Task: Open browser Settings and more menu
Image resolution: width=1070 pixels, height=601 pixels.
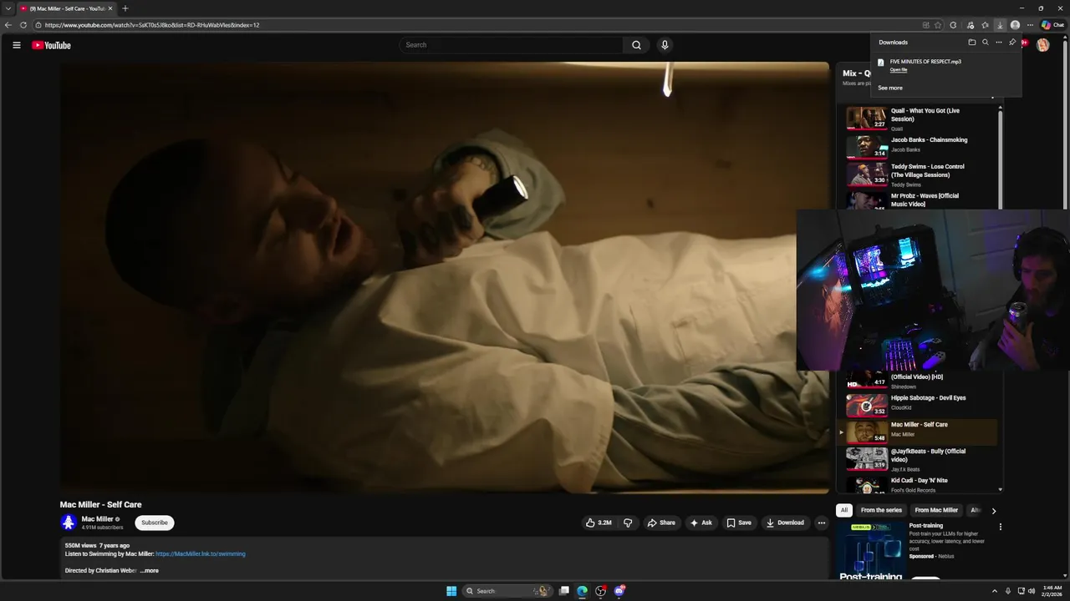Action: (x=1030, y=25)
